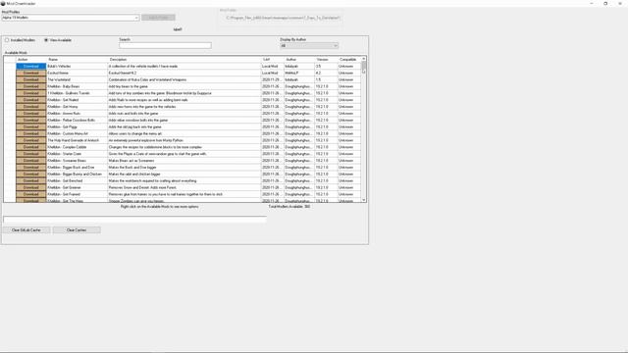628x353 pixels.
Task: Click the mod list scrollbar down arrow
Action: (364, 200)
